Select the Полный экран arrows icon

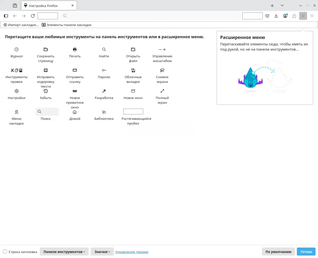coord(162,91)
